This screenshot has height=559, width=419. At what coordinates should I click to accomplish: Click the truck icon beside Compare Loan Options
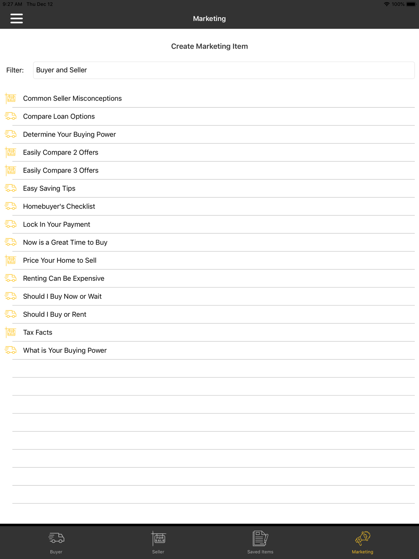(10, 116)
